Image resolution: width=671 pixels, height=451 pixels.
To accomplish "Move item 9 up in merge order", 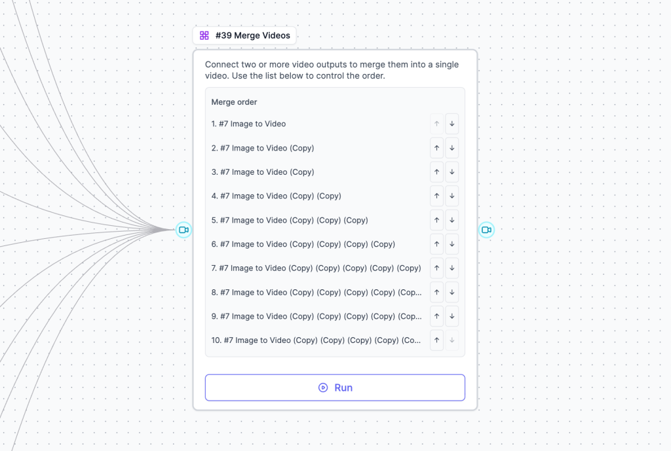I will point(437,316).
